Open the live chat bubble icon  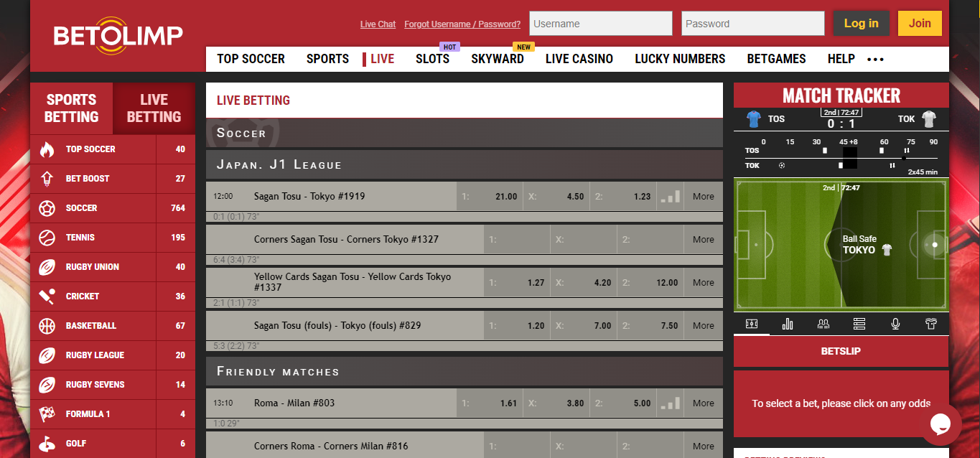tap(941, 424)
